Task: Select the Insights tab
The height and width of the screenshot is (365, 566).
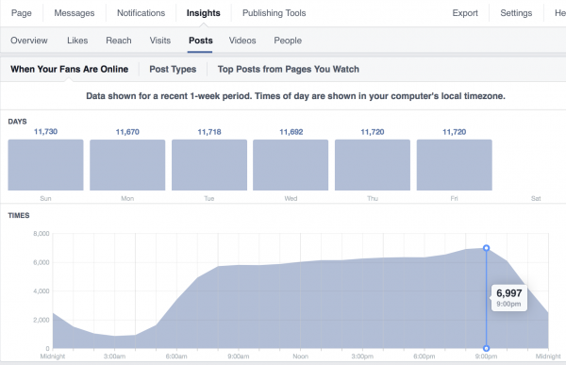Action: pyautogui.click(x=203, y=13)
